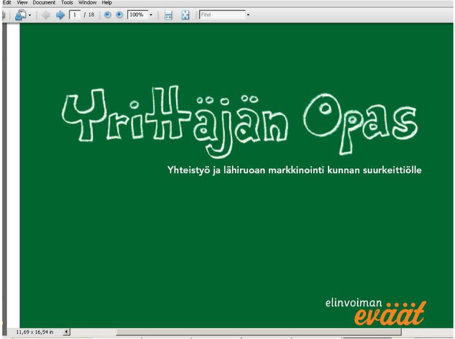Go to the previous page arrow

(45, 15)
